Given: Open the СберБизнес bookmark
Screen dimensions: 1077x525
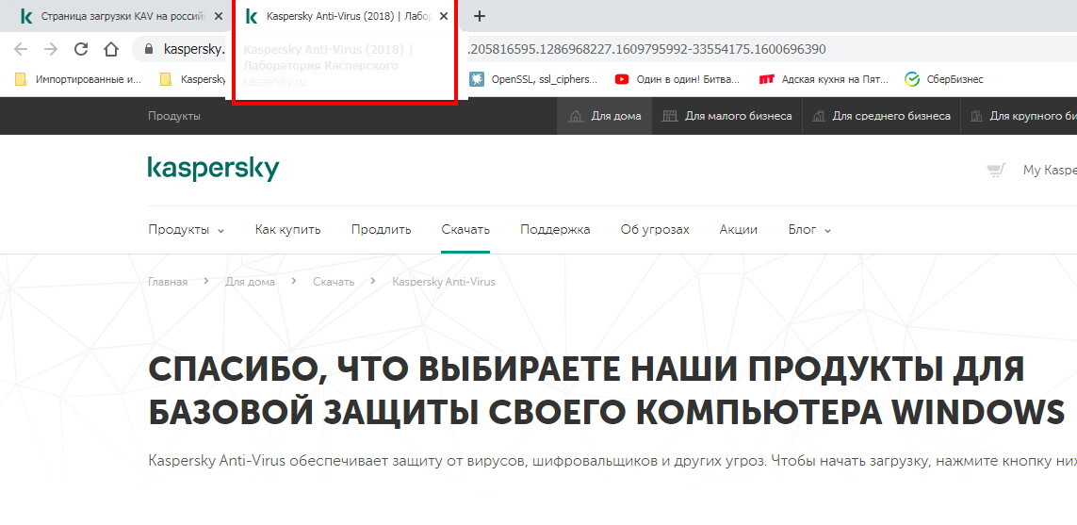Looking at the screenshot, I should coord(944,79).
